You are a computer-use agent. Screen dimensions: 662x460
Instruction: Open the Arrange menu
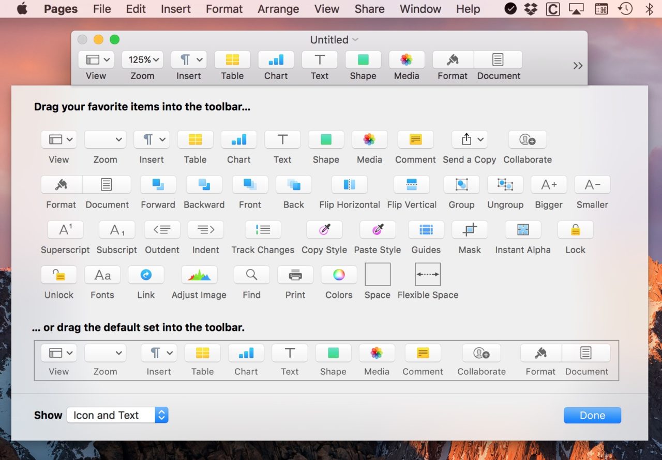[278, 9]
